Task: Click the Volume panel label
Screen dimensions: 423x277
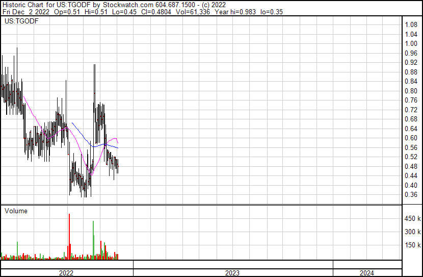Action: pyautogui.click(x=16, y=211)
